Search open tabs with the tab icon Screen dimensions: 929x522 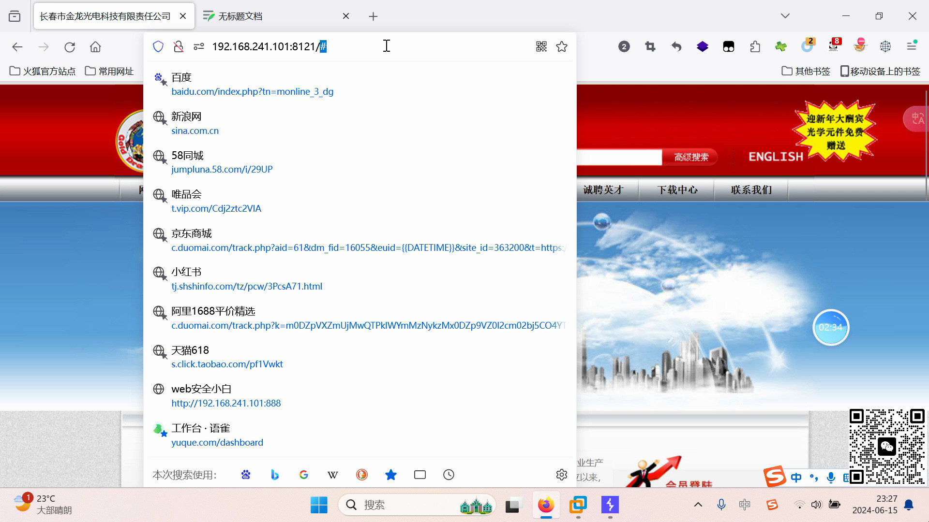click(420, 475)
